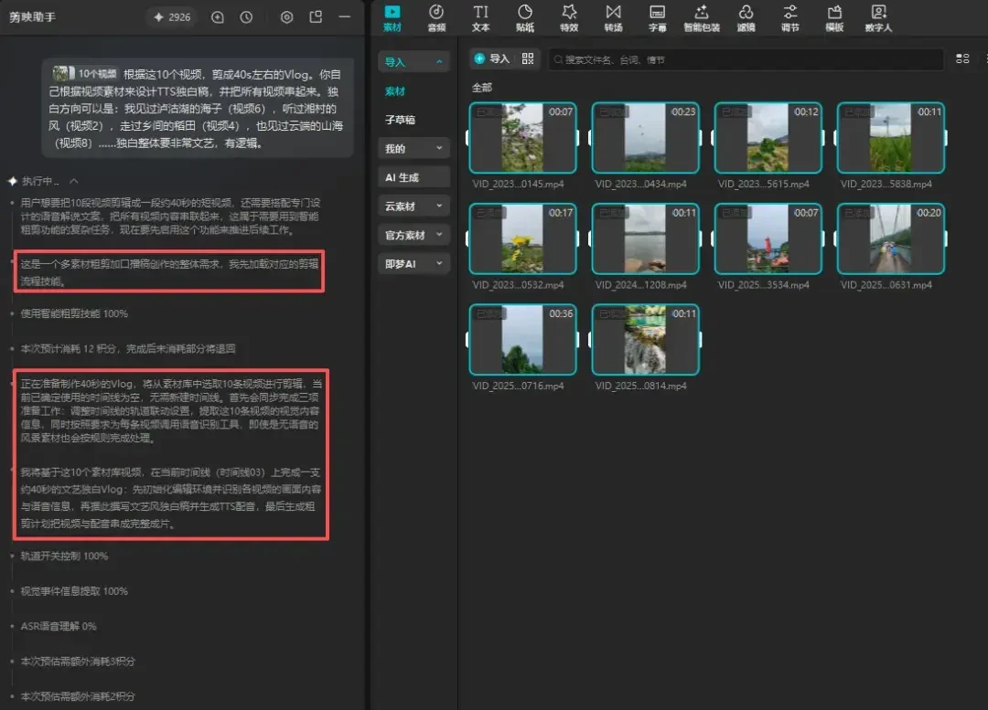This screenshot has height=710, width=988.
Task: Open the 数字人 digital human tab
Action: point(878,17)
